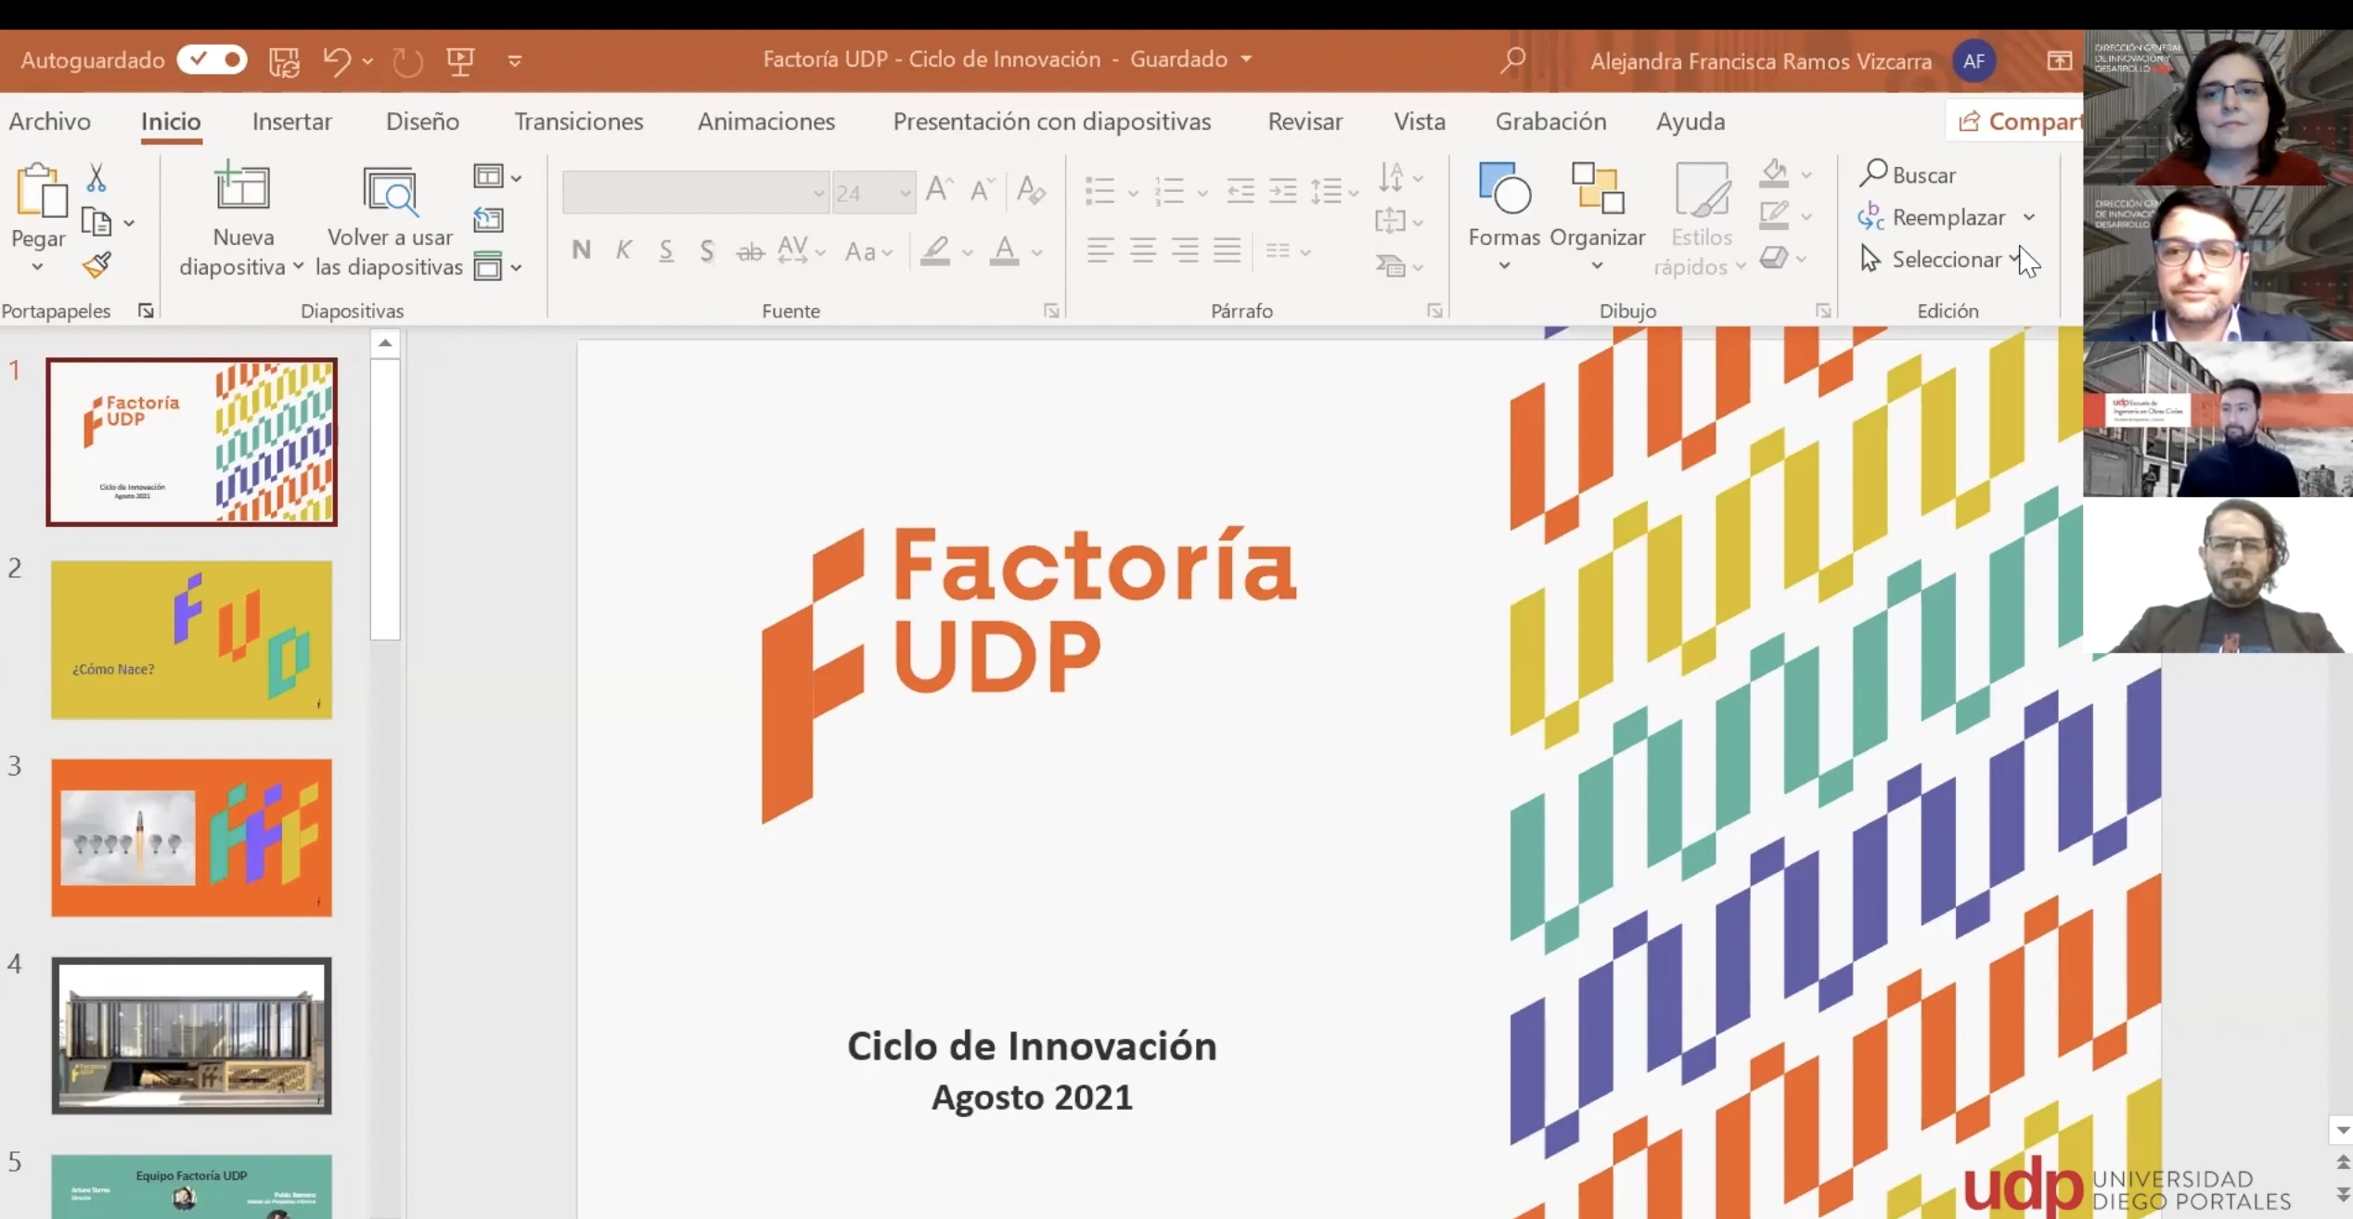
Task: Click Decrease font size icon
Action: tap(983, 190)
